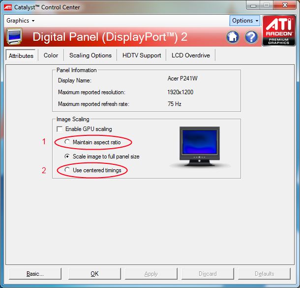
Task: Click the Basic... button
Action: (x=35, y=274)
